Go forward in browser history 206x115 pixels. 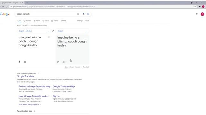coord(3,6)
